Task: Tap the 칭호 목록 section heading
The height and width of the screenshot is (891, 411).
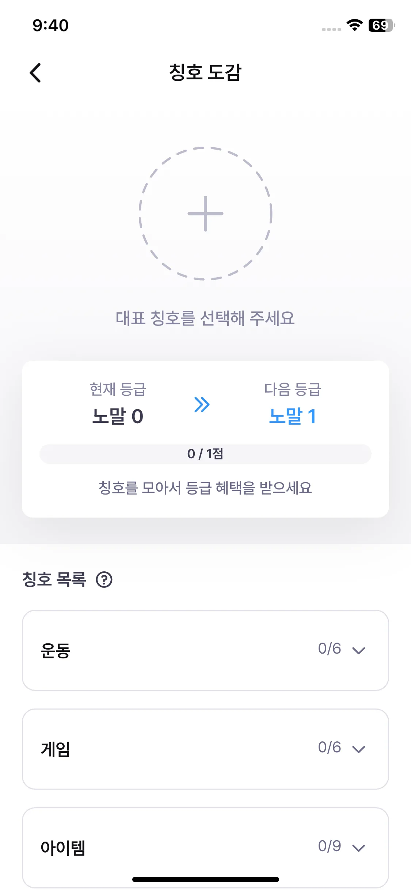Action: click(x=54, y=579)
